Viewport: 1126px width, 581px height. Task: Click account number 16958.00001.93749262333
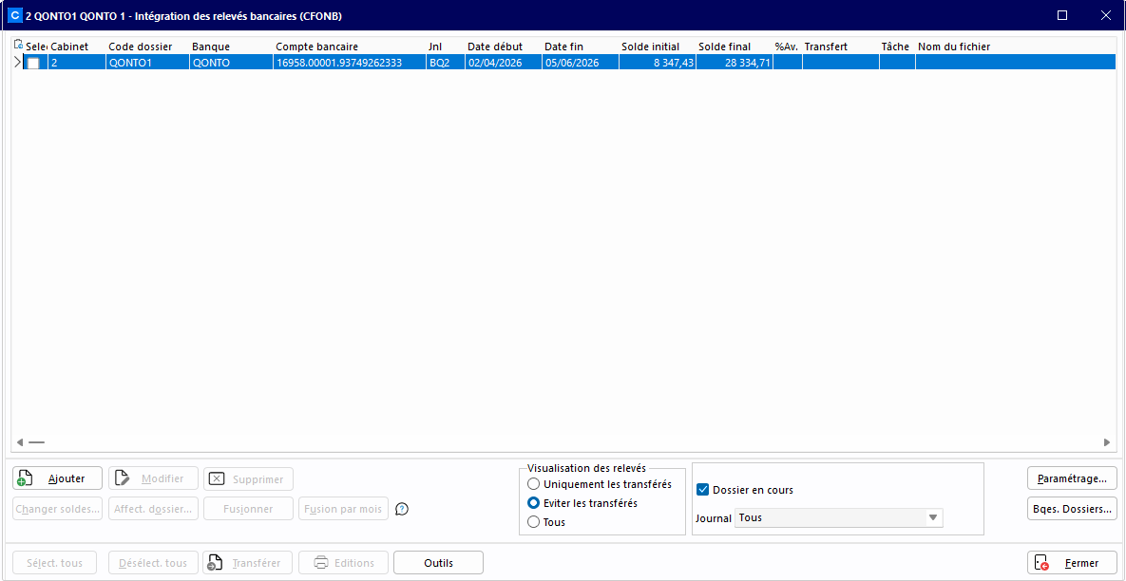tap(349, 63)
